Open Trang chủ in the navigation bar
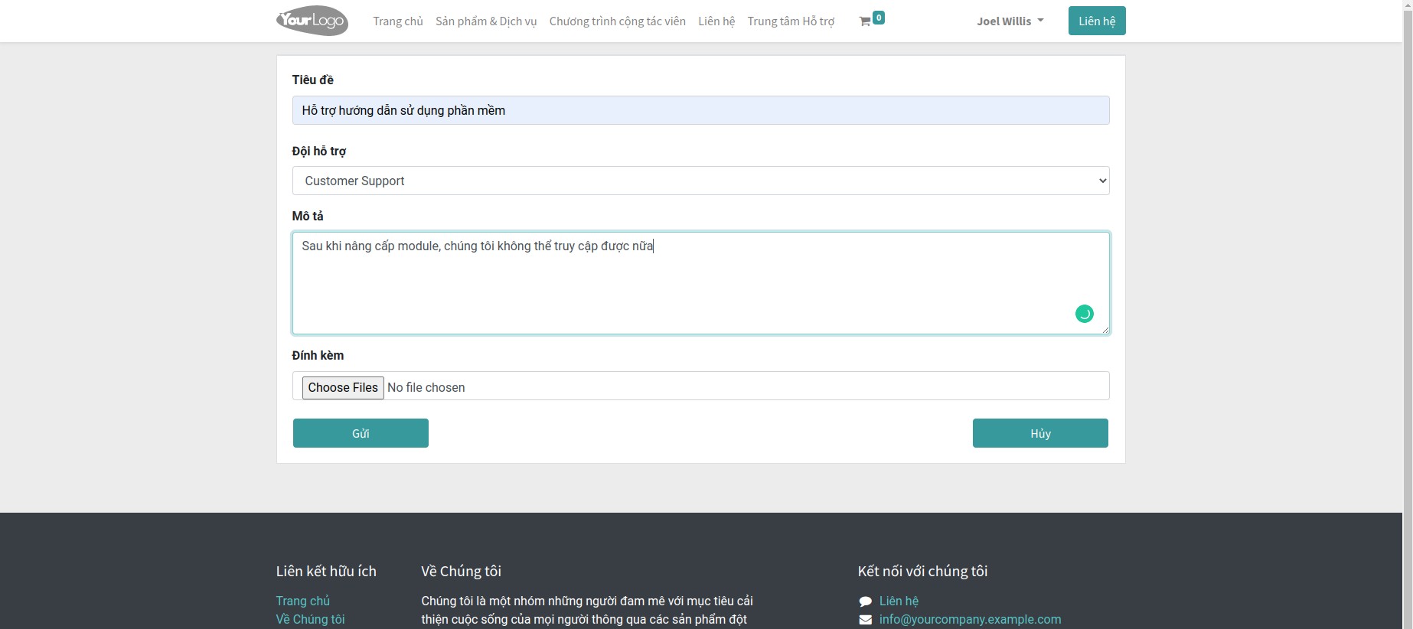 tap(397, 21)
